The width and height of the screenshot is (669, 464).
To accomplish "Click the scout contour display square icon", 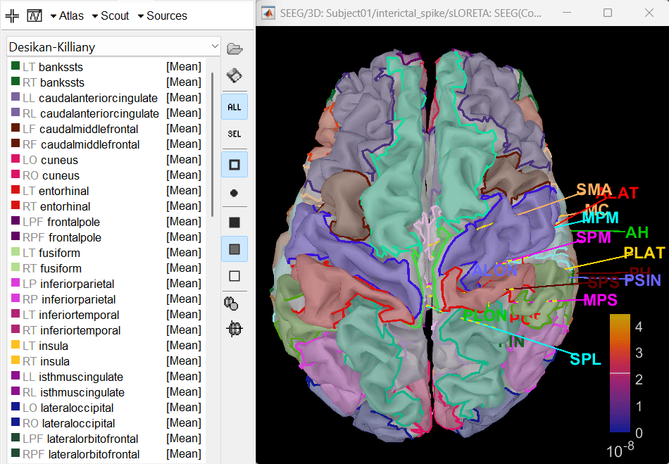I will (x=235, y=165).
